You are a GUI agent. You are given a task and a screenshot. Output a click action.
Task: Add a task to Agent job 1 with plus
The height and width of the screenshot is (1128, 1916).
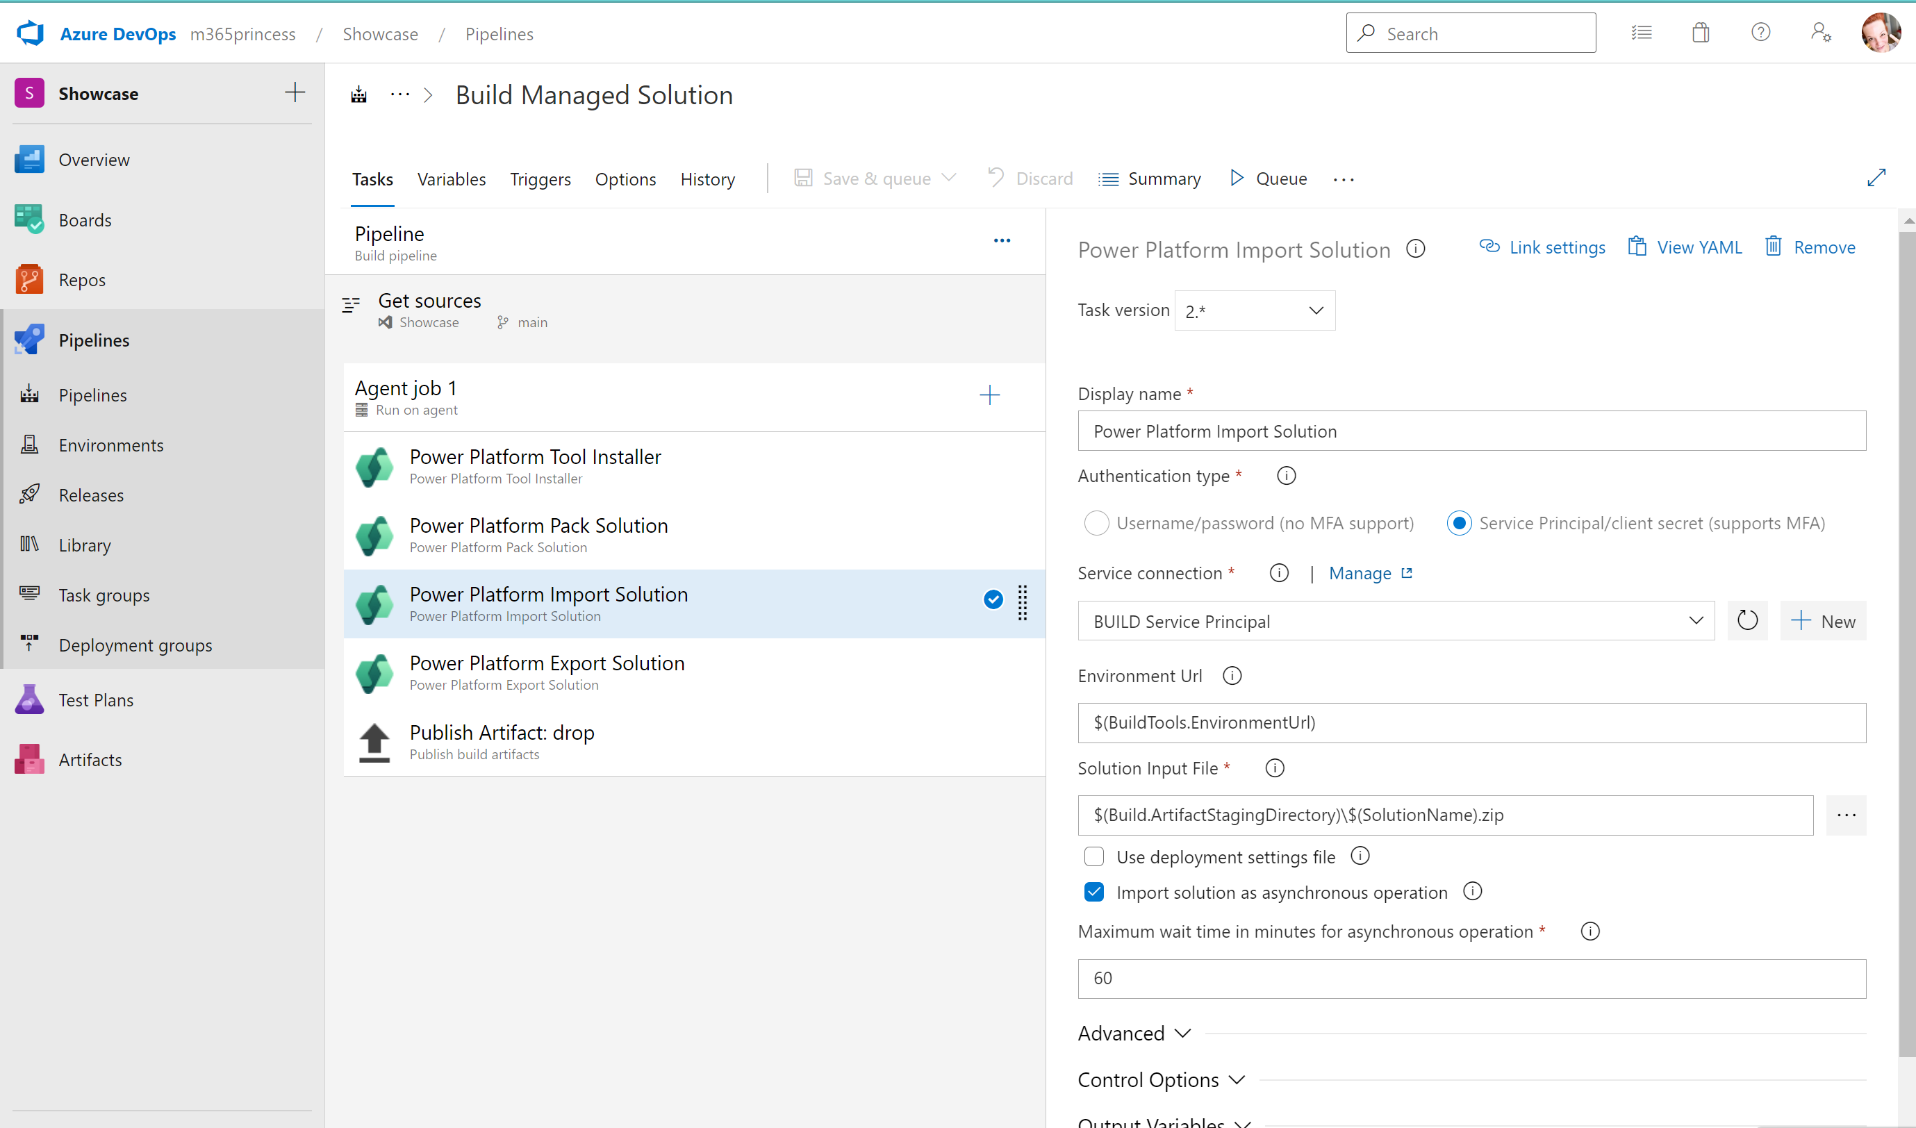click(x=990, y=395)
